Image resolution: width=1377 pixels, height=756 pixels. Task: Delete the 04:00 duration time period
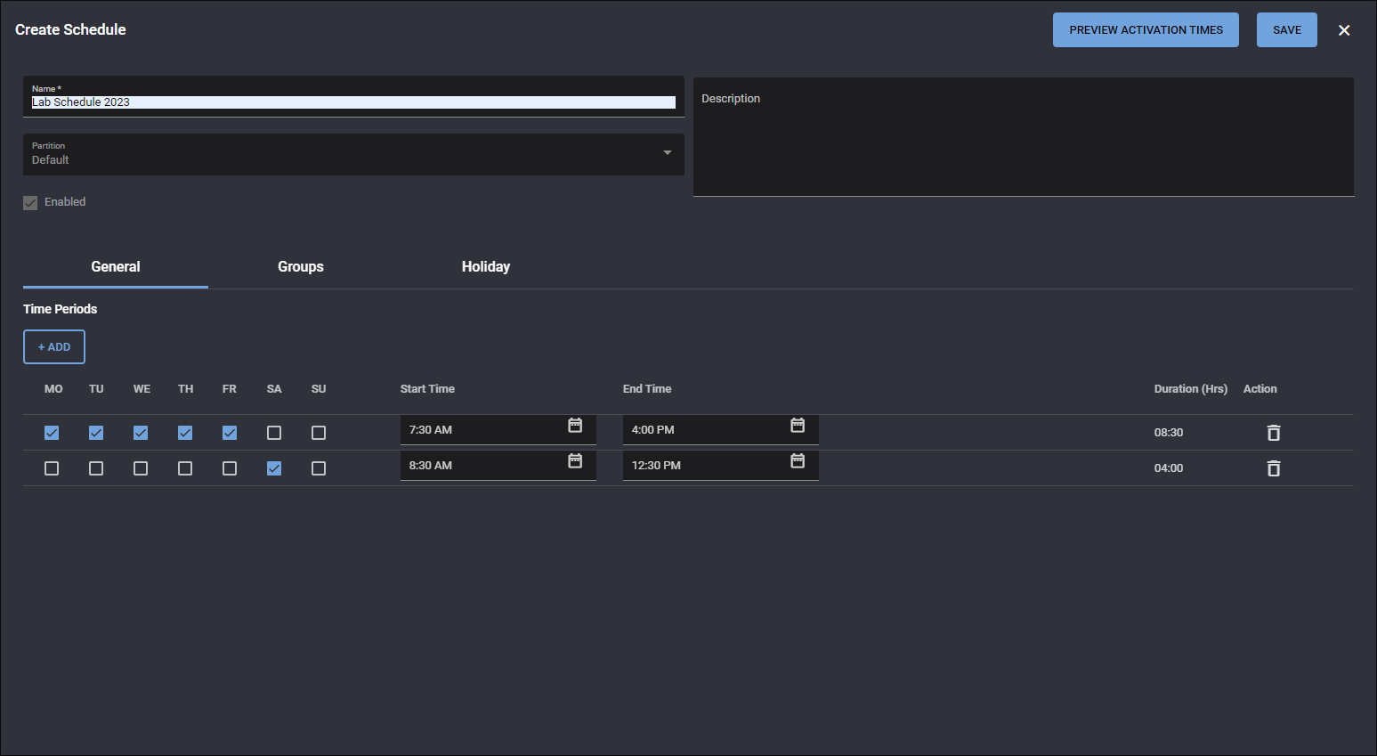[x=1274, y=468]
